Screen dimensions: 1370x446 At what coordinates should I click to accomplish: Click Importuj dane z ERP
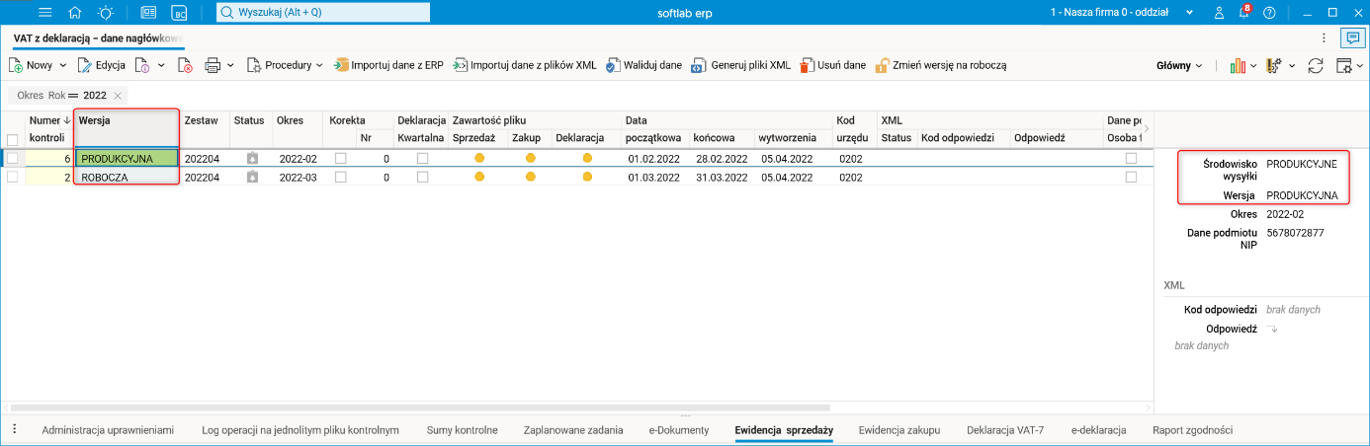[388, 65]
